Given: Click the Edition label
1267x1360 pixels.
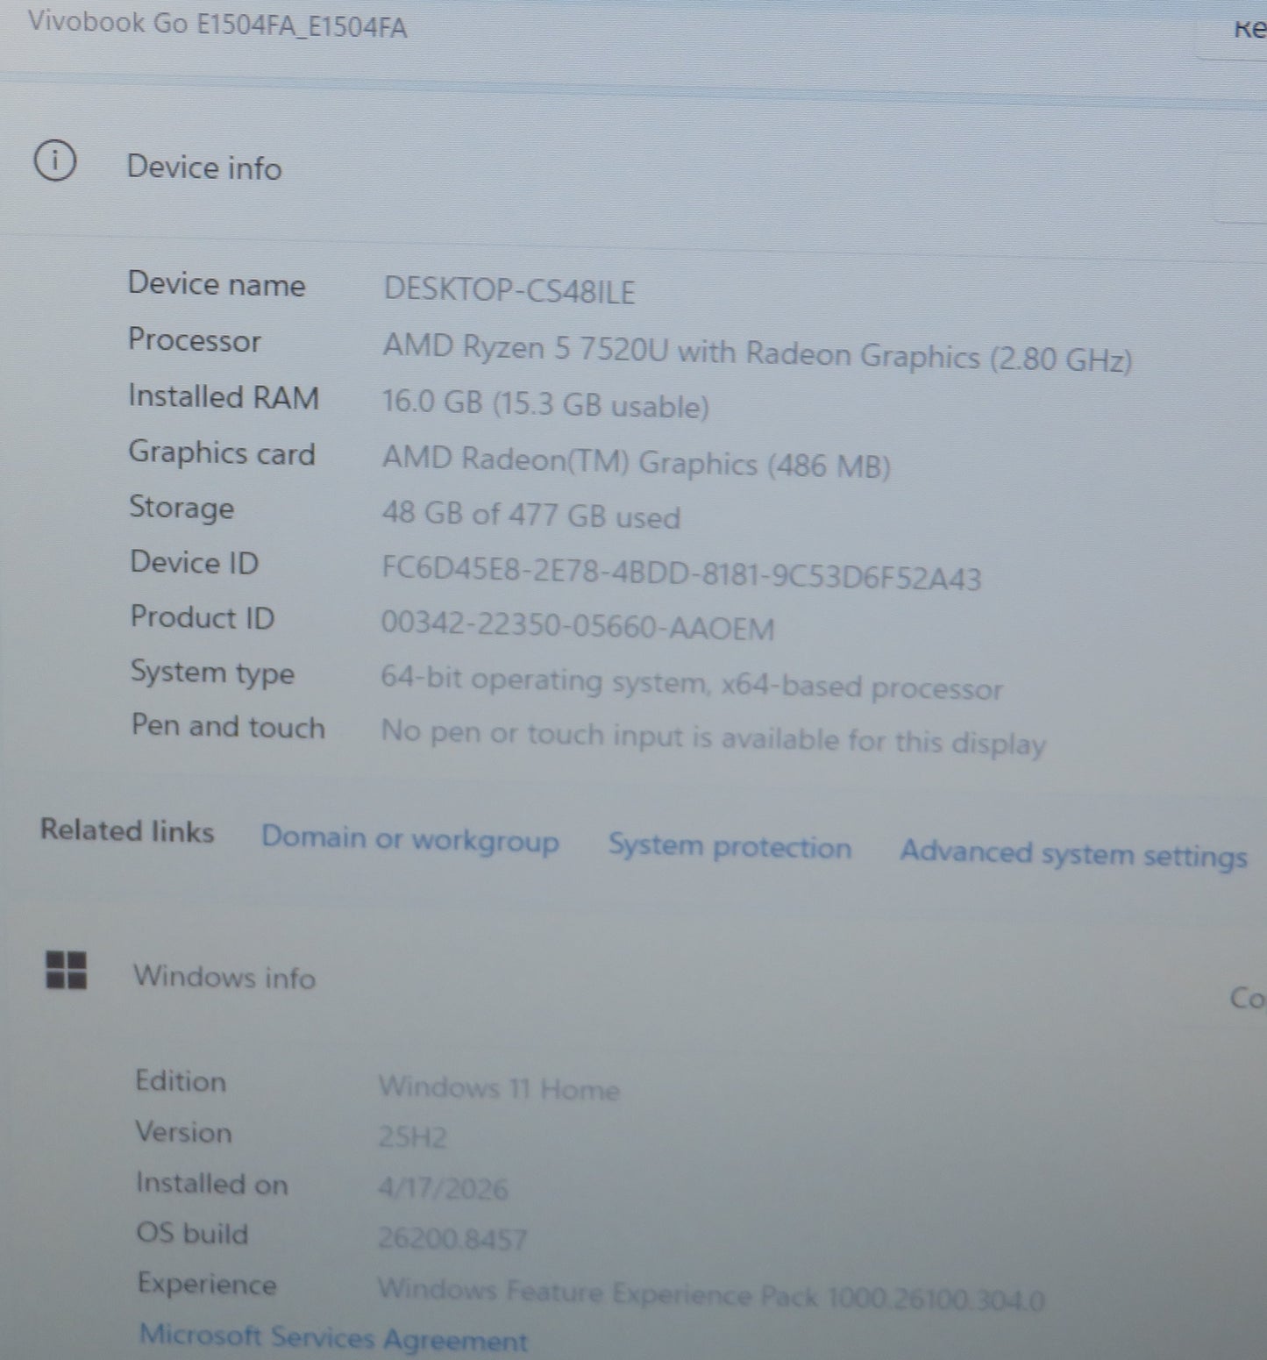Looking at the screenshot, I should point(181,1081).
